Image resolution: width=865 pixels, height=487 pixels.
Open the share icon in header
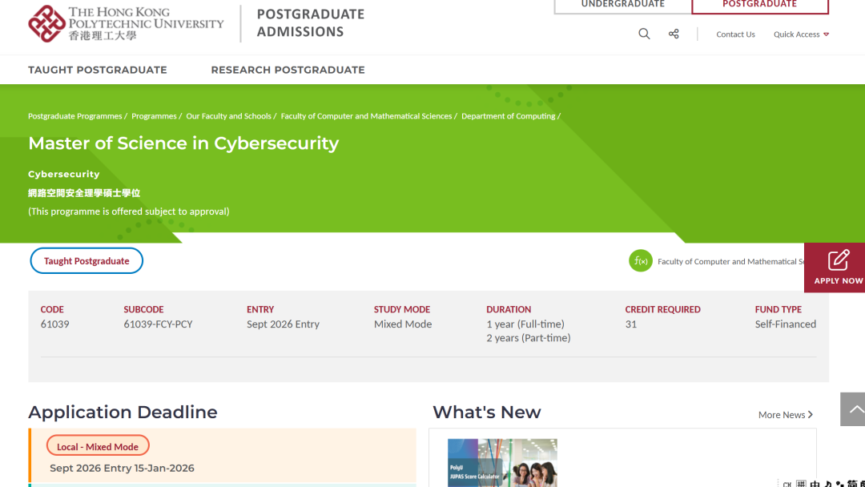674,34
